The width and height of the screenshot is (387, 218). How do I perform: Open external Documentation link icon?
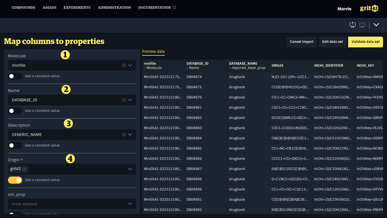[x=174, y=7]
